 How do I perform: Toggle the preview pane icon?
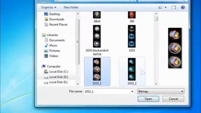click(x=174, y=8)
